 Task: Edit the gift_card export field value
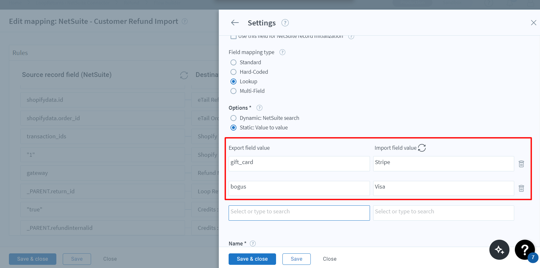tap(299, 164)
